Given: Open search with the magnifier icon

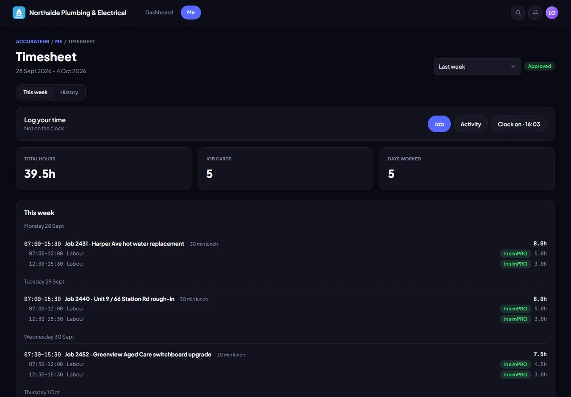Looking at the screenshot, I should pos(518,13).
